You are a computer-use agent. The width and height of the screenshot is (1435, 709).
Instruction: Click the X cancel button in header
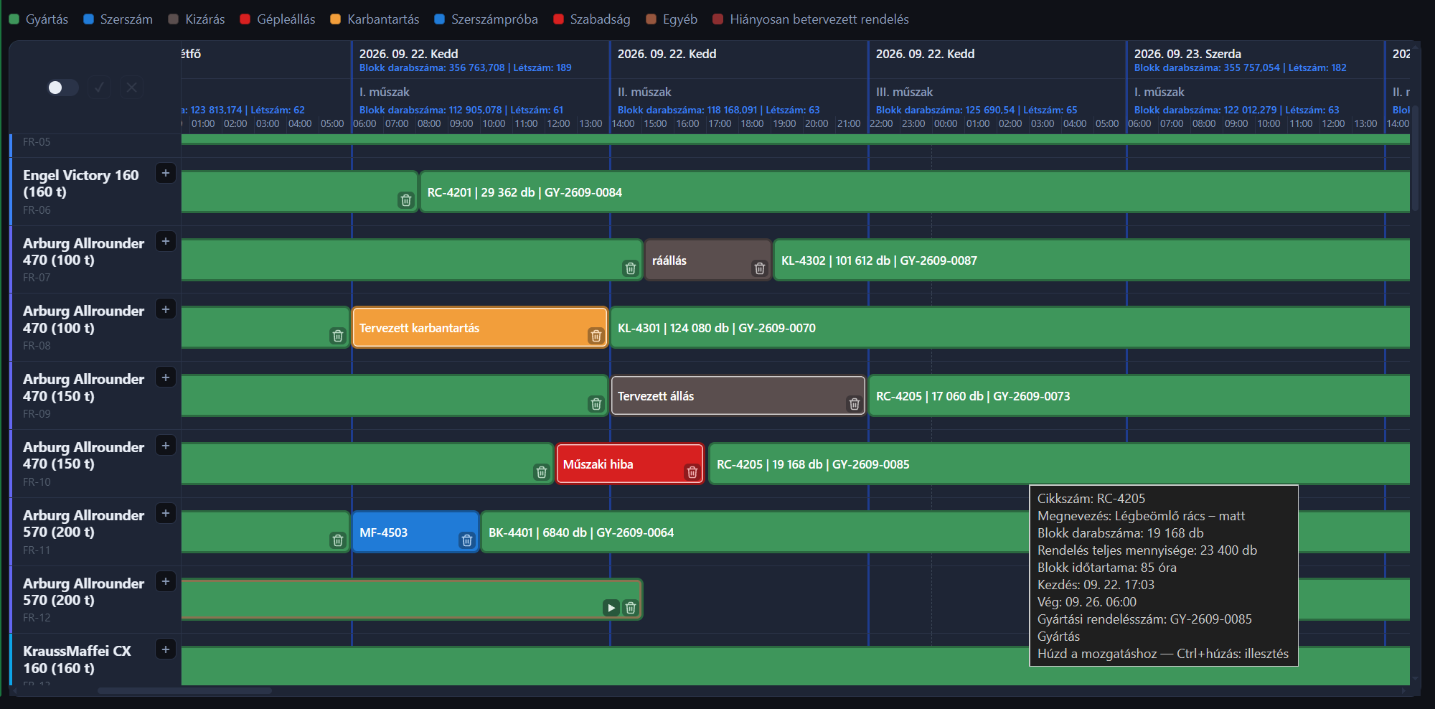pos(132,88)
